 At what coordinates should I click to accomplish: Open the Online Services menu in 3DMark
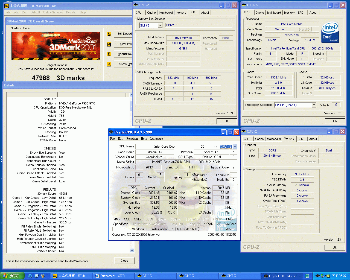coord(53,12)
